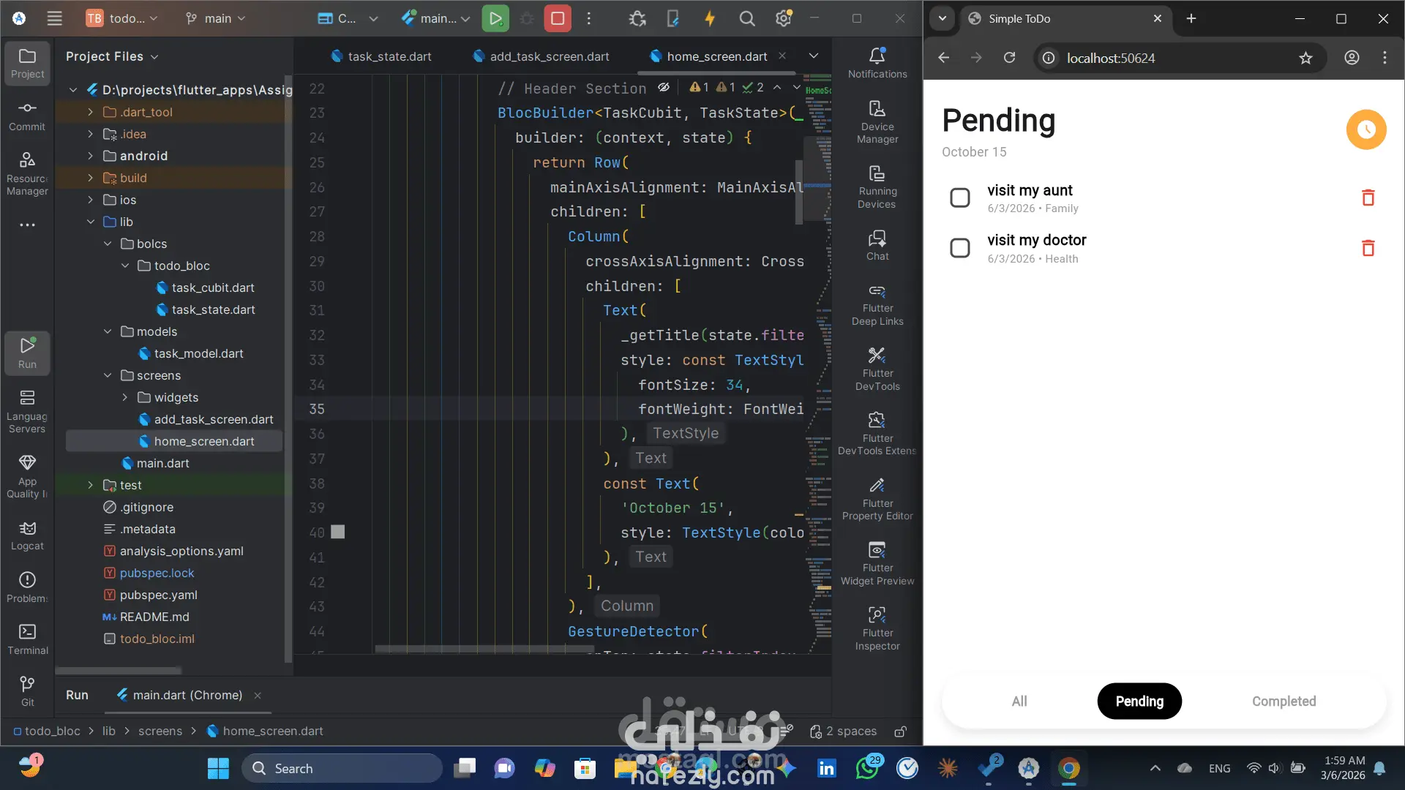Open the Terminal tool window
Screen dimensions: 1405x790
pos(27,639)
